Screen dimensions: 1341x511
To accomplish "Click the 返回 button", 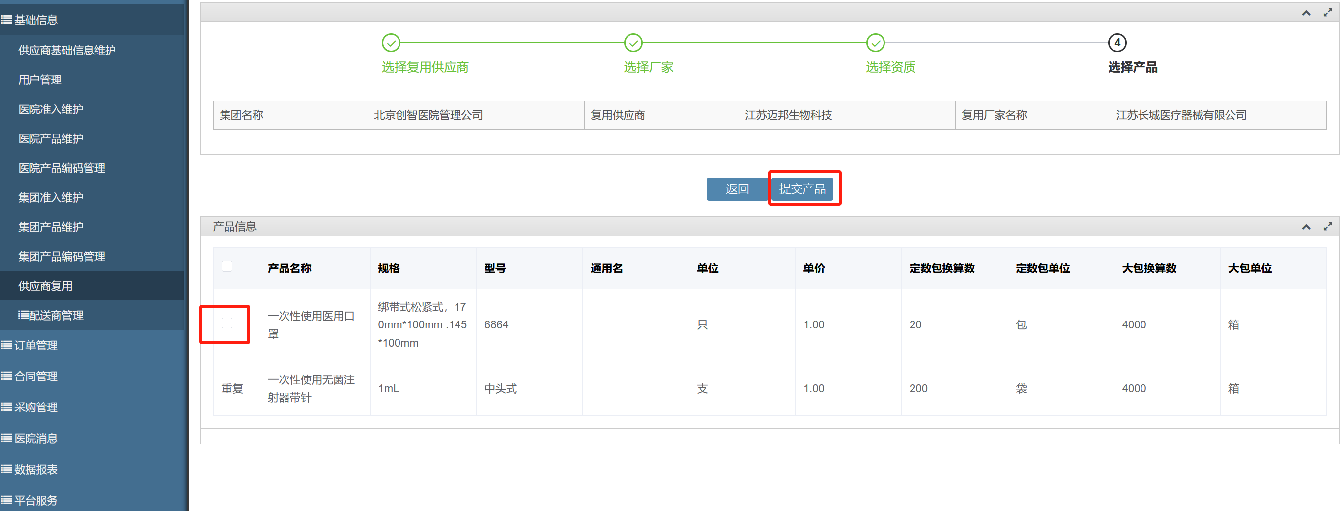I will [737, 189].
